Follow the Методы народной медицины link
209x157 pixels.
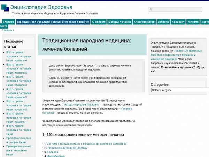pyautogui.click(x=81, y=105)
